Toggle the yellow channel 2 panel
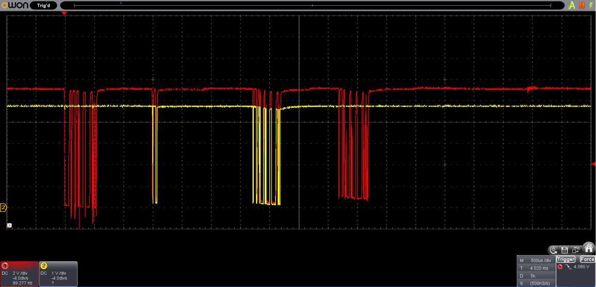596x287 pixels. coord(58,273)
